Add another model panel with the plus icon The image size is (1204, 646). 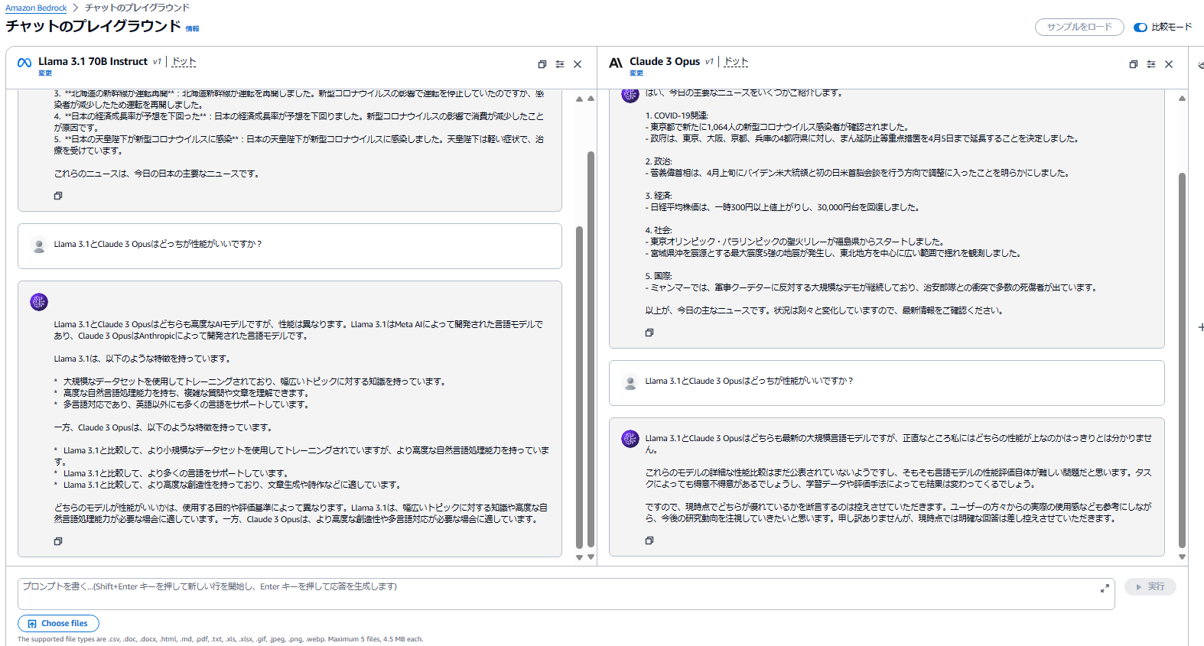click(1200, 327)
